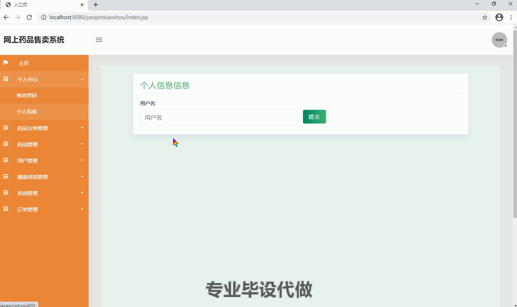
Task: Click scrollbar up arrow
Action: (x=515, y=27)
